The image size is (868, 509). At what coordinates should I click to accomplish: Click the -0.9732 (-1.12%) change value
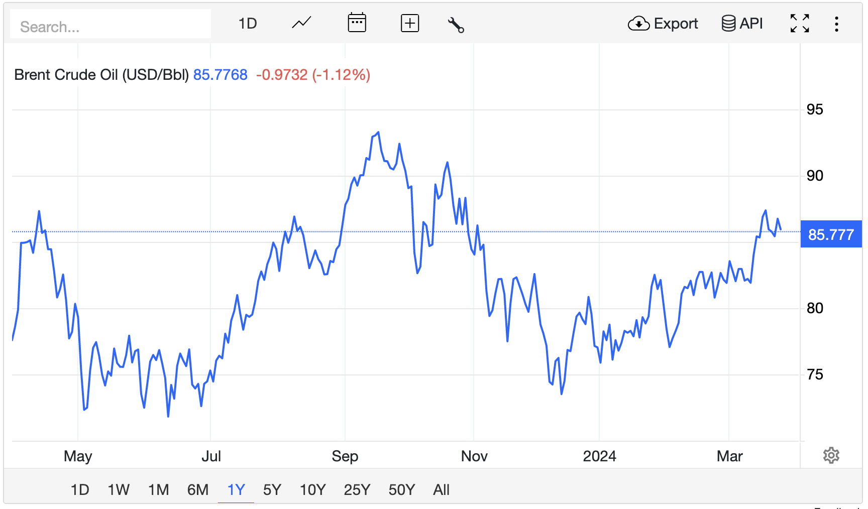tap(313, 75)
